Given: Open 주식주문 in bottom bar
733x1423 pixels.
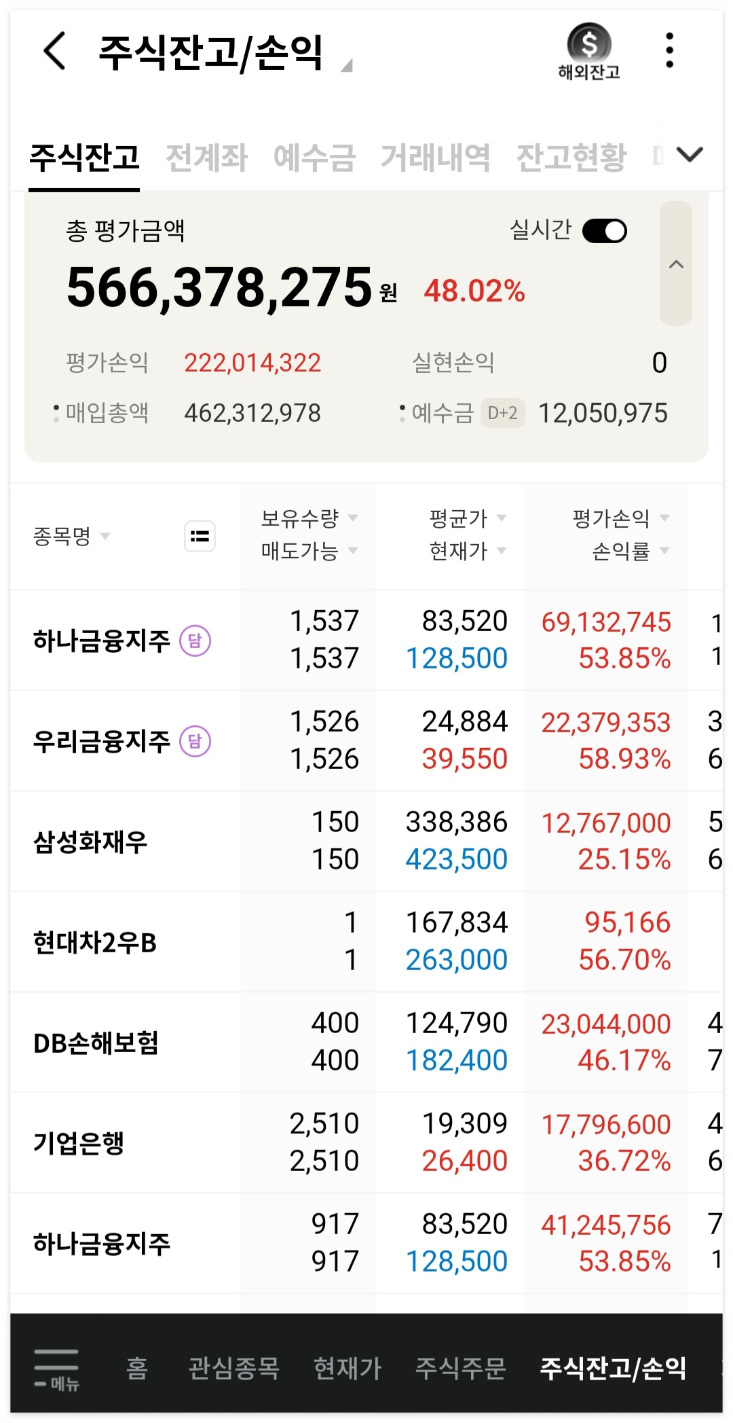Looking at the screenshot, I should point(461,1368).
